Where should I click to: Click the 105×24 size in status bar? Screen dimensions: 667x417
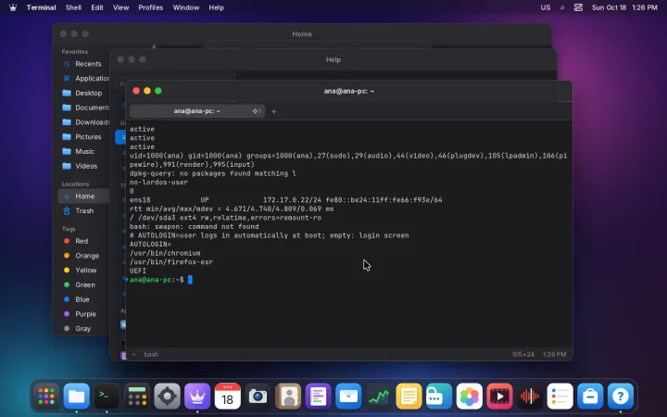pyautogui.click(x=522, y=354)
